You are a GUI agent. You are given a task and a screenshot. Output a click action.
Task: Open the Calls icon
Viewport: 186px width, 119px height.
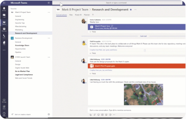pos(4,36)
